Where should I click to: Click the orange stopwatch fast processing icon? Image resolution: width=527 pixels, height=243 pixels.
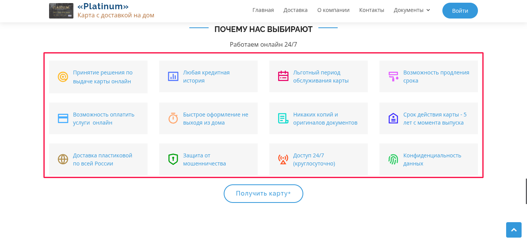click(173, 118)
